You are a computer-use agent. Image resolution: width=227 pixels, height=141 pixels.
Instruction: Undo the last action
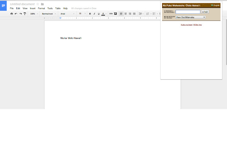pyautogui.click(x=16, y=14)
